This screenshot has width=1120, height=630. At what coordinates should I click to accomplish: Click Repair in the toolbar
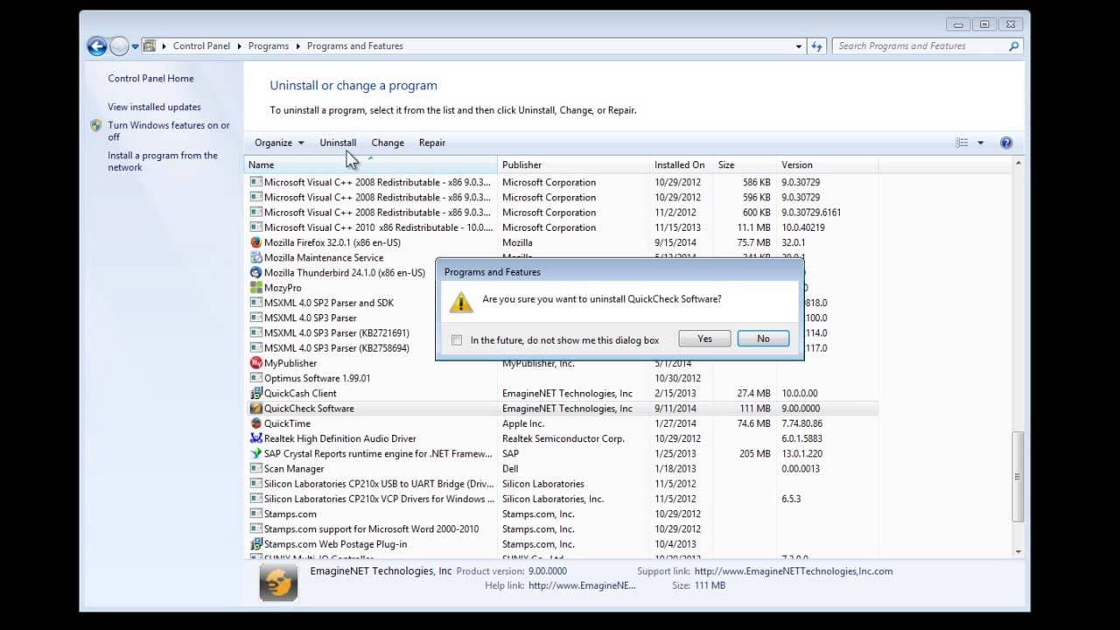click(432, 143)
